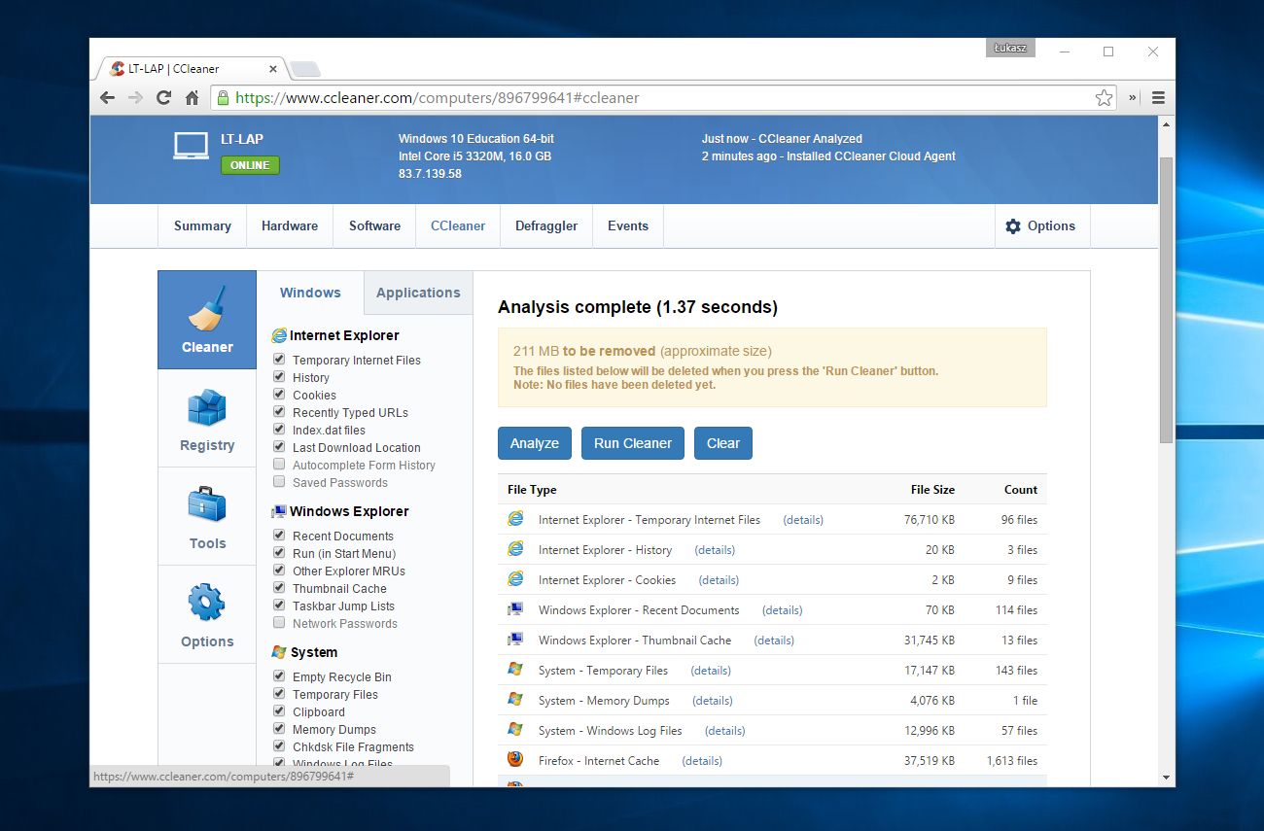The image size is (1264, 831).
Task: Switch to the Applications tab in Cleaner
Action: [x=418, y=293]
